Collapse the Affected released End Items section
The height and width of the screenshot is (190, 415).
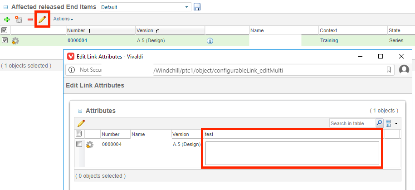pyautogui.click(x=5, y=7)
